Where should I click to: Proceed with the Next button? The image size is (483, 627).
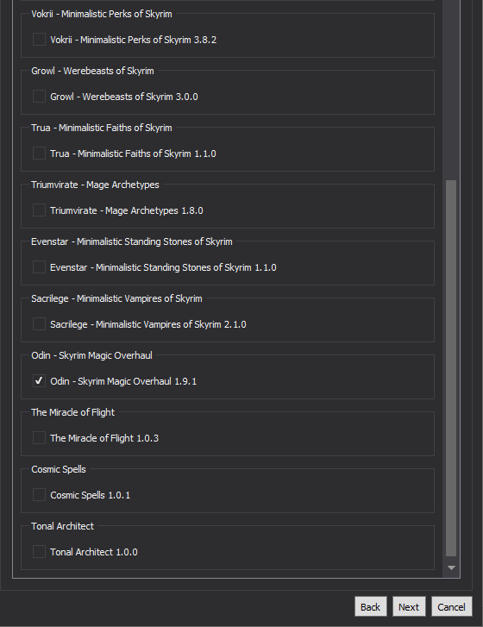pos(409,606)
